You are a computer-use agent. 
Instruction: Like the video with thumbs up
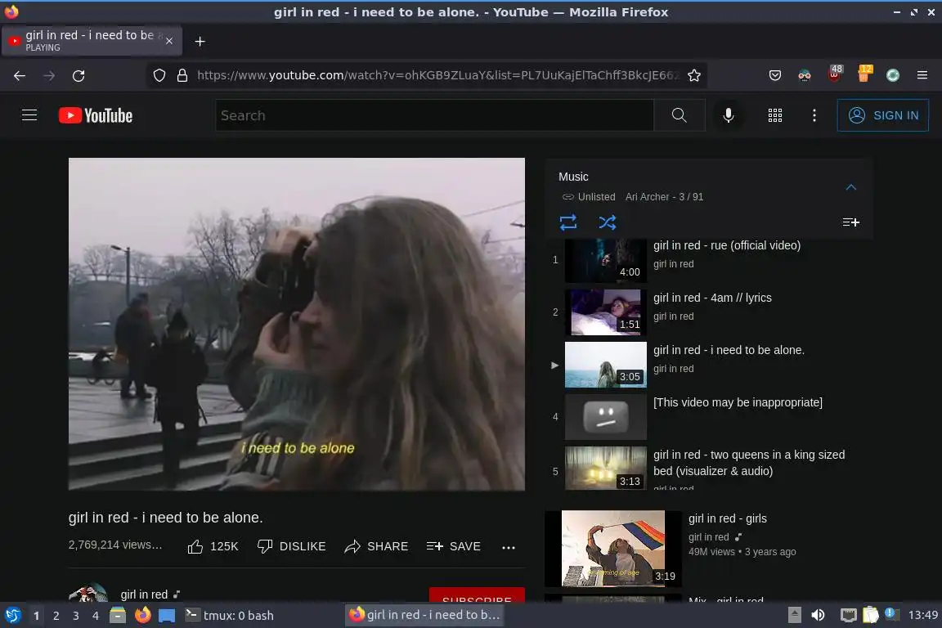click(x=213, y=546)
